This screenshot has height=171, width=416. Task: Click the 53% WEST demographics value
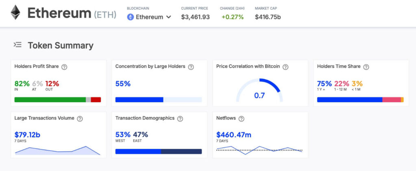point(123,135)
